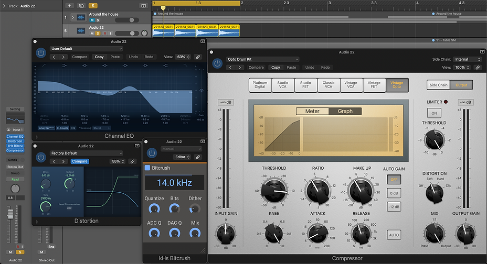Screen dimensions: 487x264
Task: Select Platinum Digital compressor model tab
Action: (x=260, y=85)
